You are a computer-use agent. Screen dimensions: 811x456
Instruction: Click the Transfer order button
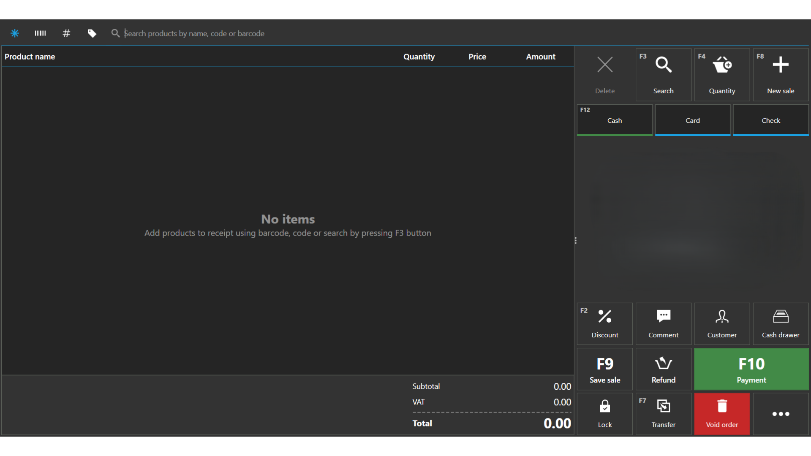tap(663, 414)
